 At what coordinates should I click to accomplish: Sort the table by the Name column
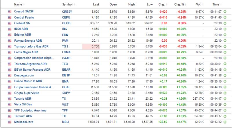point(19,5)
